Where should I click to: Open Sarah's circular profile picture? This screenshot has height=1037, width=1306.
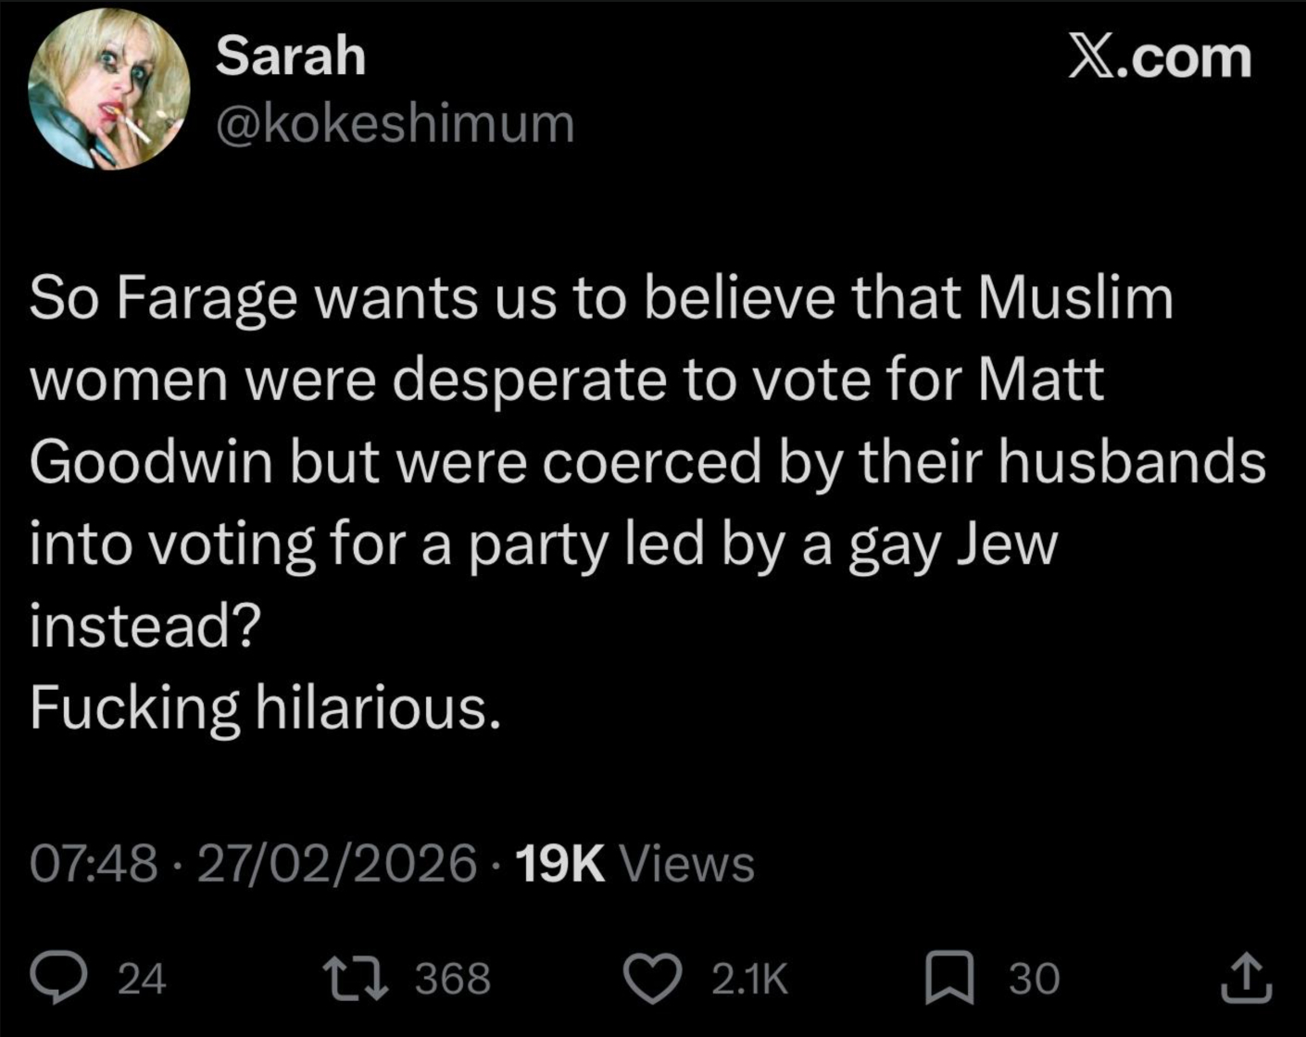coord(109,90)
